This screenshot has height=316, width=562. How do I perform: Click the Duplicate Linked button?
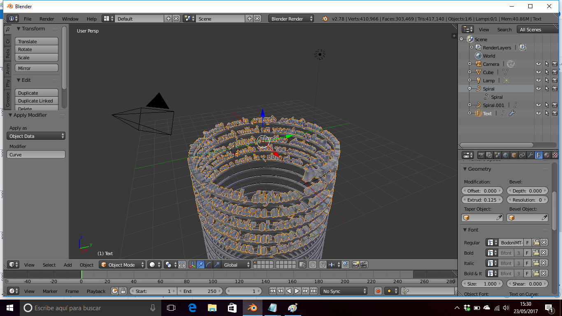(x=37, y=101)
